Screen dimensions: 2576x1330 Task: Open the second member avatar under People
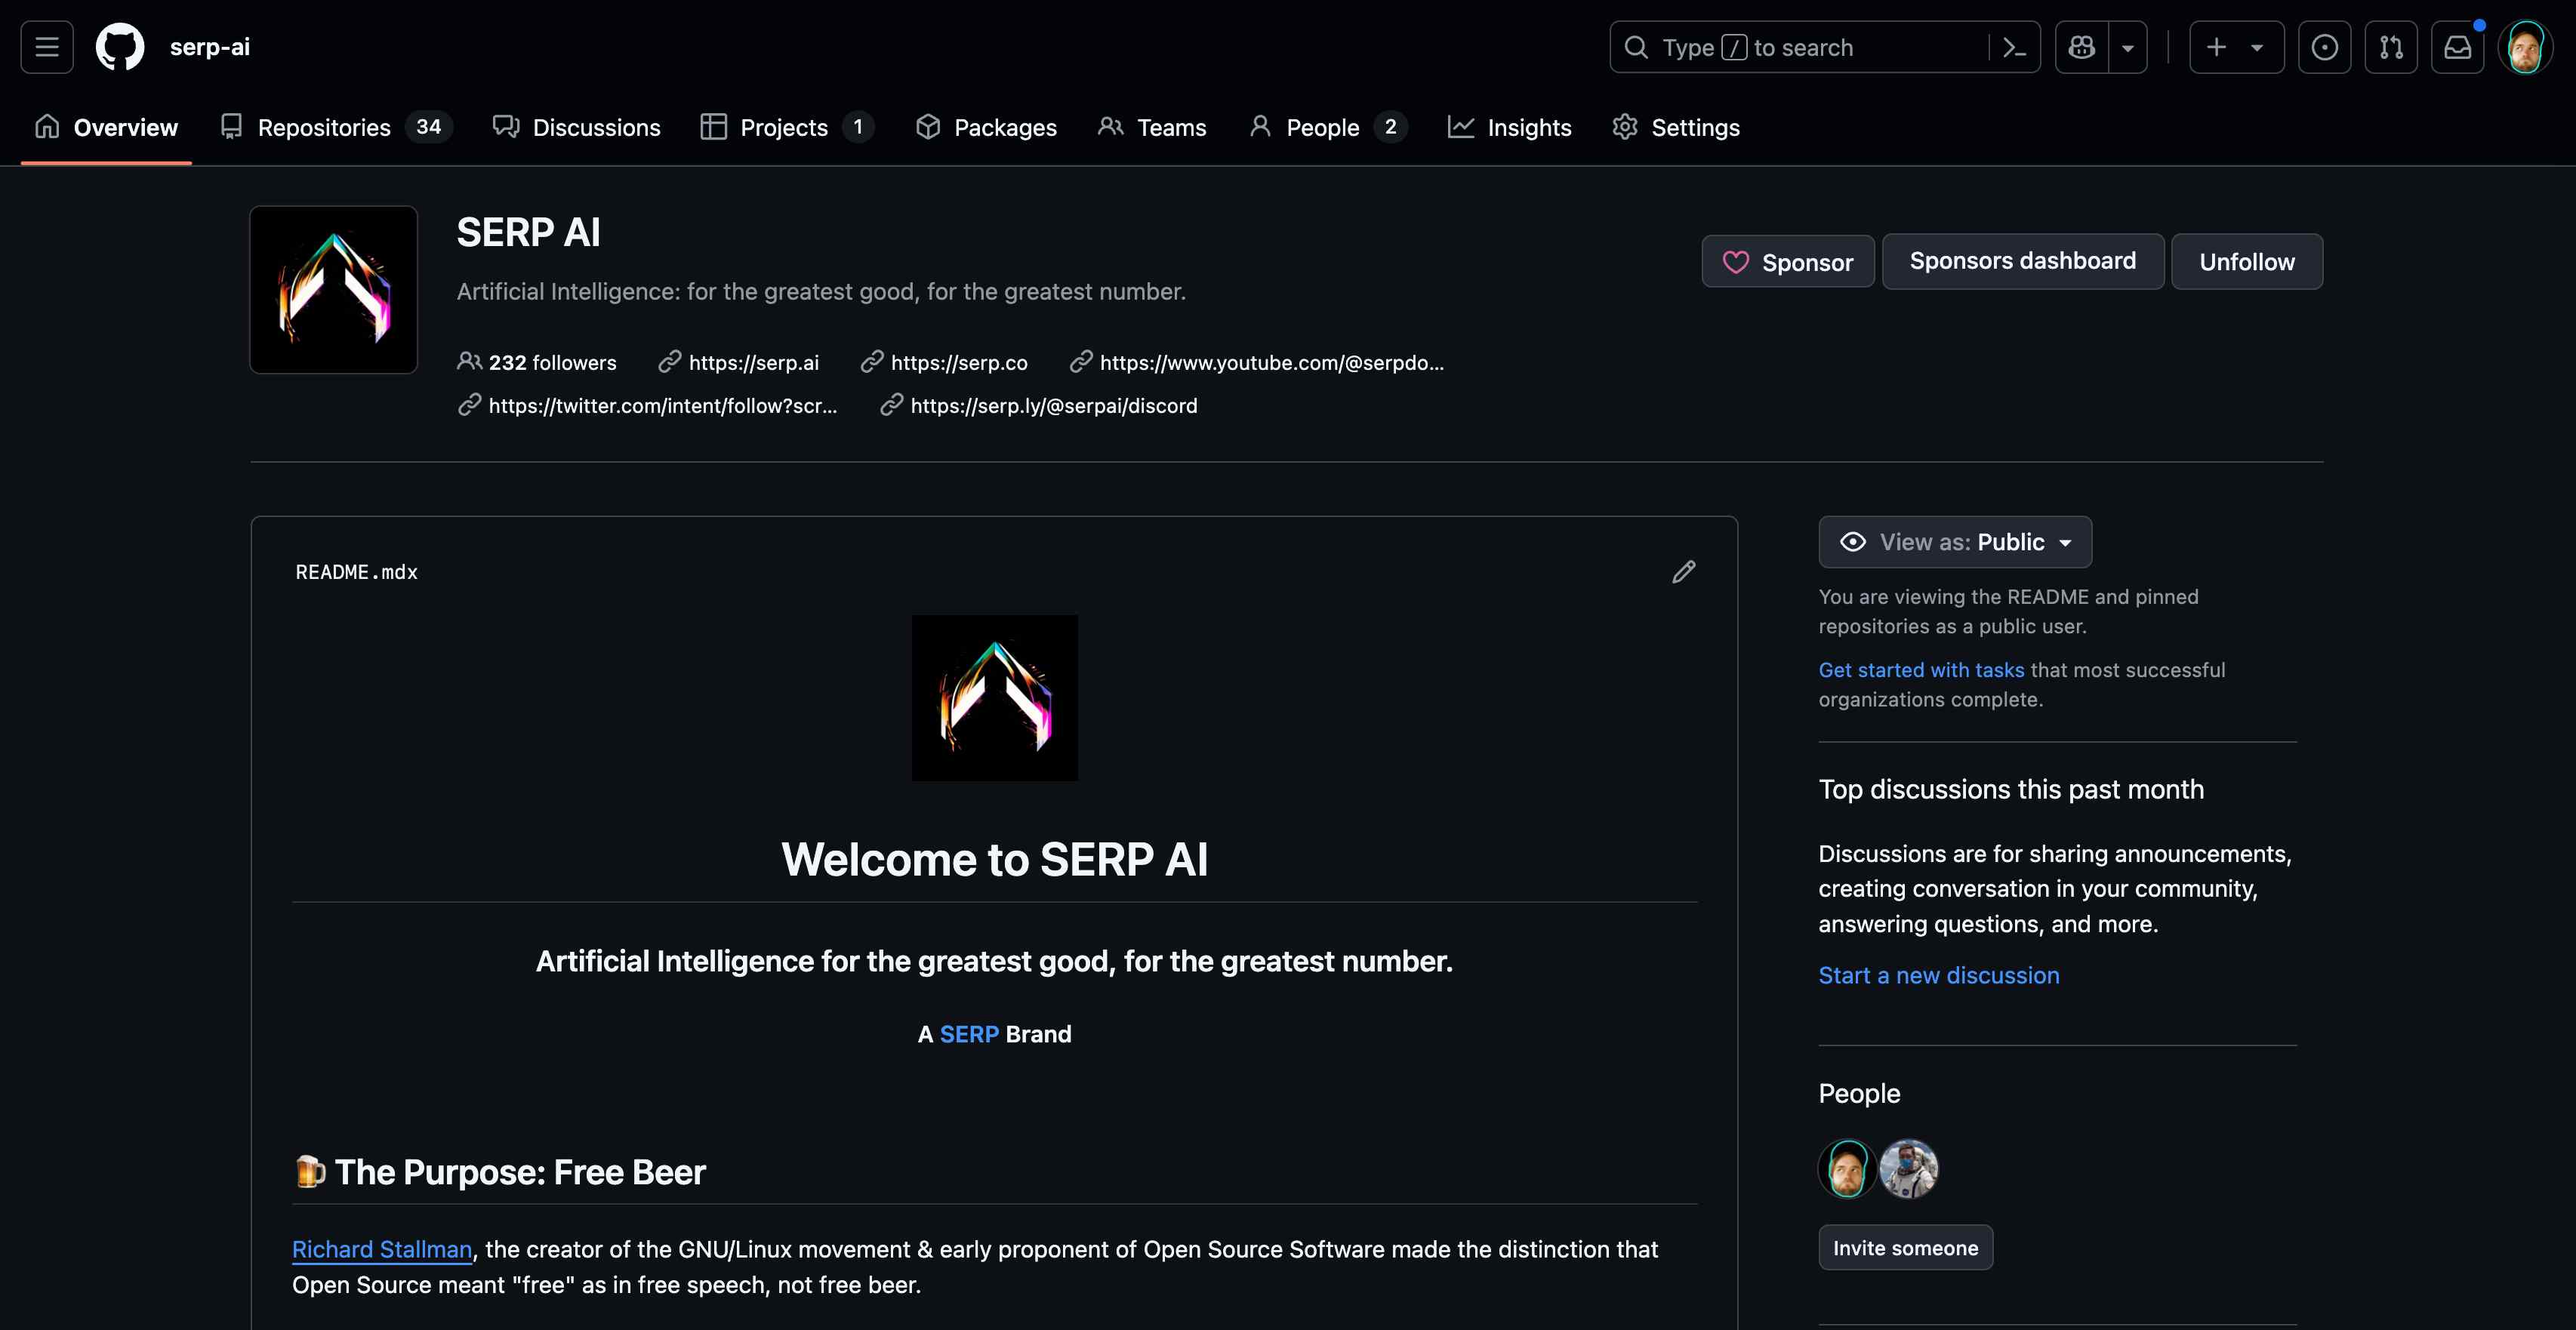pos(1909,1168)
